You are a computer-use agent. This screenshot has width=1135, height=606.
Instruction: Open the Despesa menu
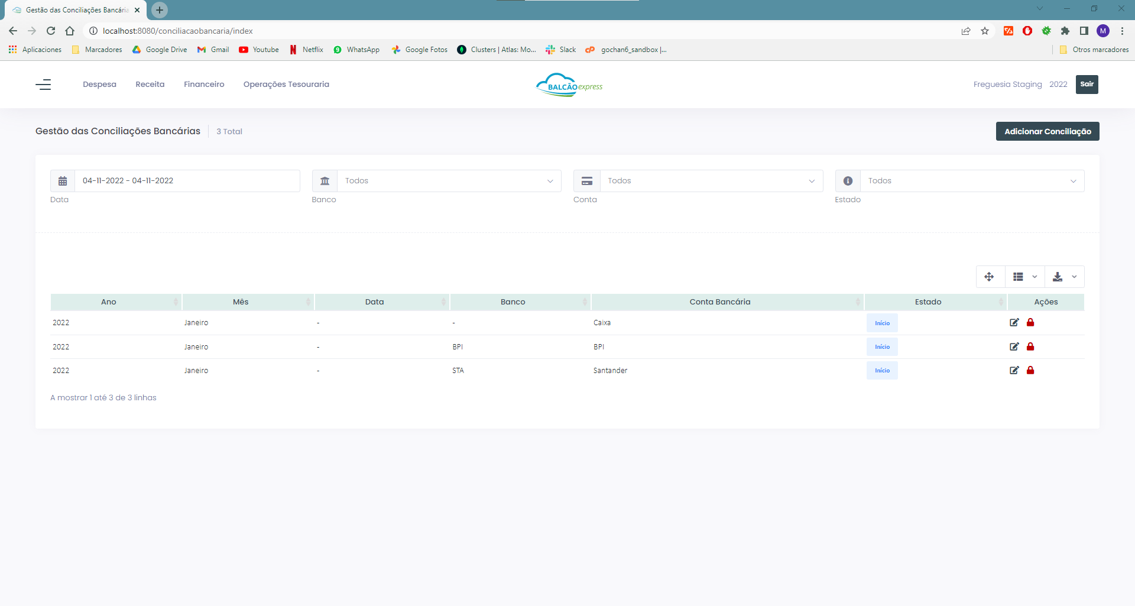coord(99,85)
